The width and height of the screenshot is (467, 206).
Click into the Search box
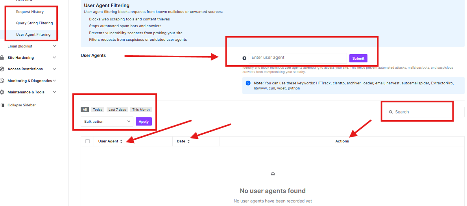tap(425, 112)
